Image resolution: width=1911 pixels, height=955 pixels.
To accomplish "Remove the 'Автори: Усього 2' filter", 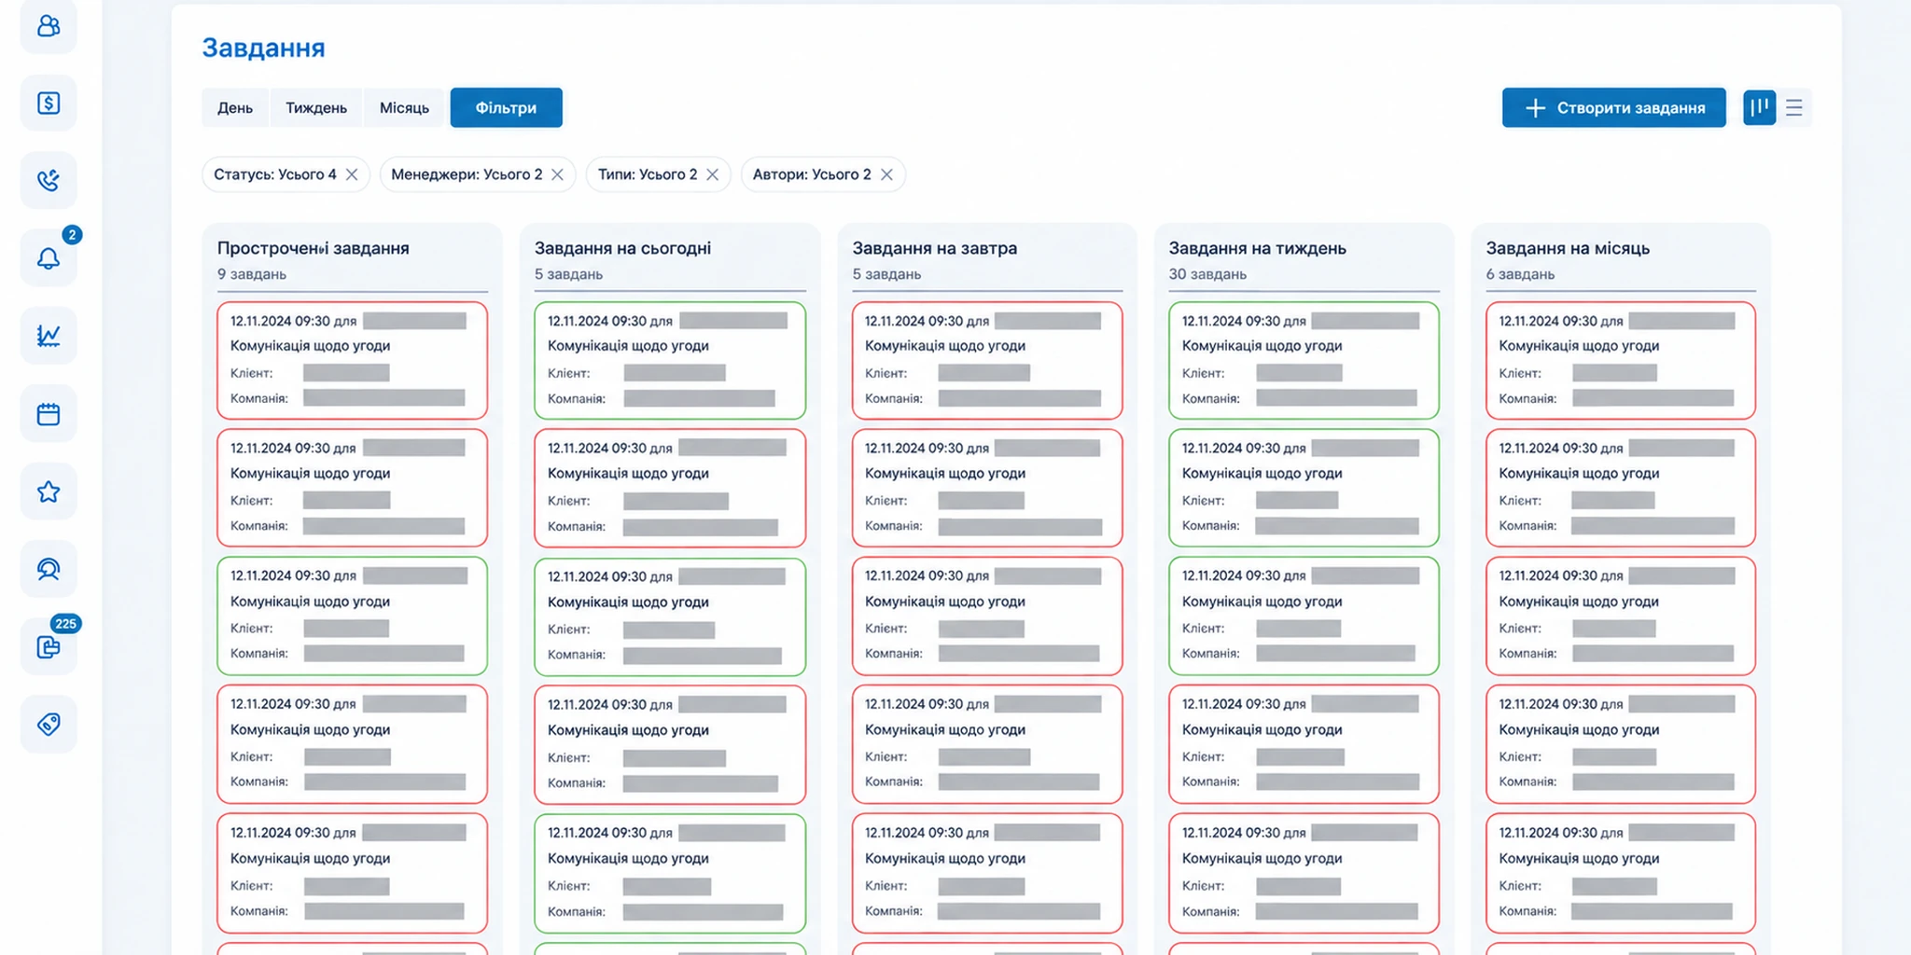I will 886,174.
